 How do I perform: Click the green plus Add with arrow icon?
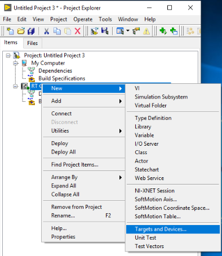coord(163,31)
